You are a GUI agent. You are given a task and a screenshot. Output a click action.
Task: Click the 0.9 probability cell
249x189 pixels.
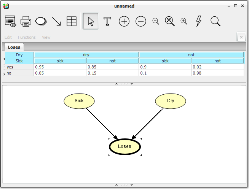pos(165,67)
